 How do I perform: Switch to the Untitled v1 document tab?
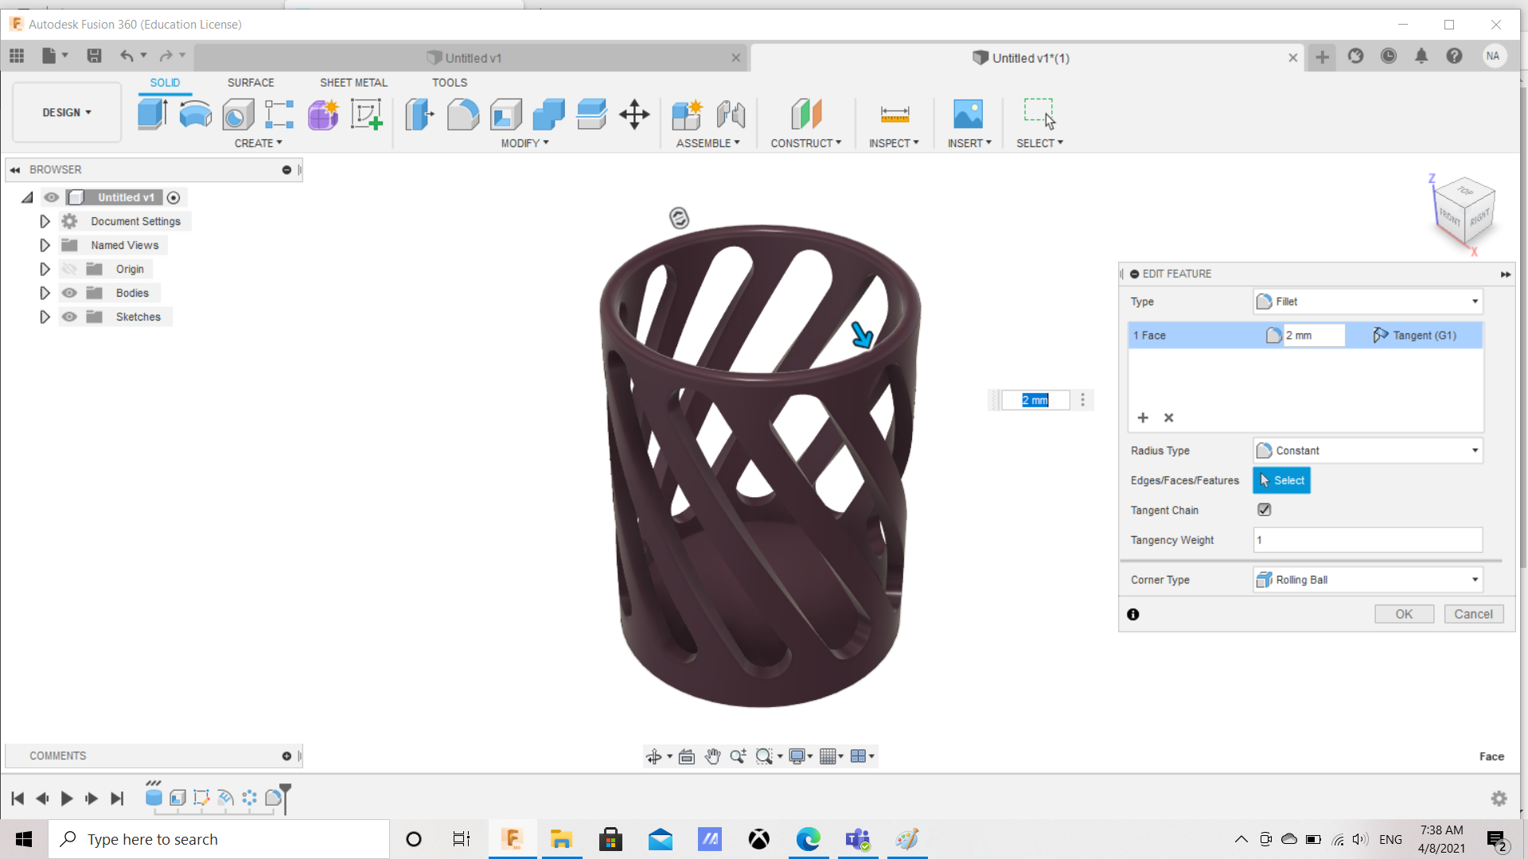coord(471,58)
